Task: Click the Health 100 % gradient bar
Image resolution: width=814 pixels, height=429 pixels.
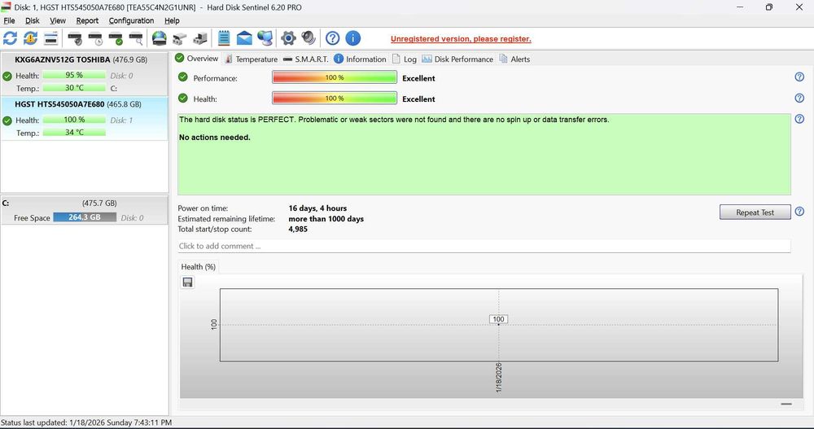Action: click(x=335, y=98)
